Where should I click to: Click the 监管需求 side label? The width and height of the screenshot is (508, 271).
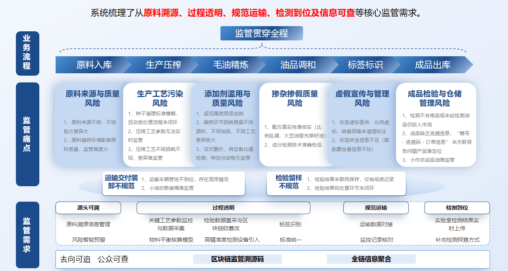27,235
